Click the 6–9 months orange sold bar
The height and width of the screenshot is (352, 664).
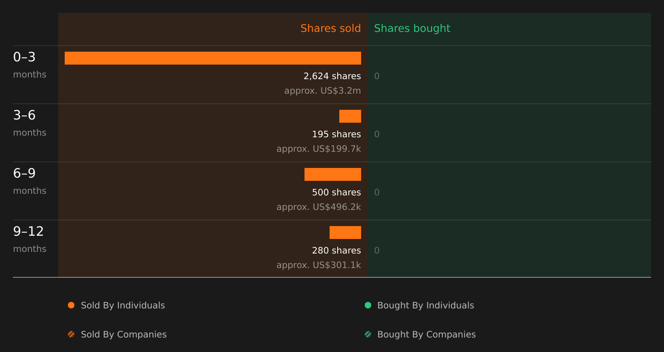(333, 174)
